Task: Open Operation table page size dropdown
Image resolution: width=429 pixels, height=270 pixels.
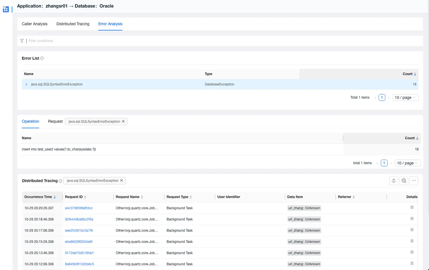Action: (x=407, y=163)
